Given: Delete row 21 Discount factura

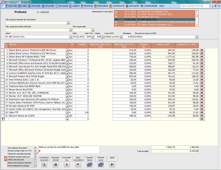Looking at the screenshot, I should (202, 116).
